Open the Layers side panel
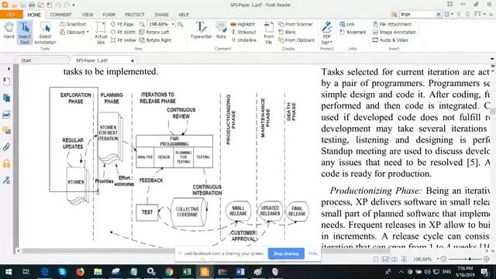Screen dimensions: 496x279 (x=6, y=114)
